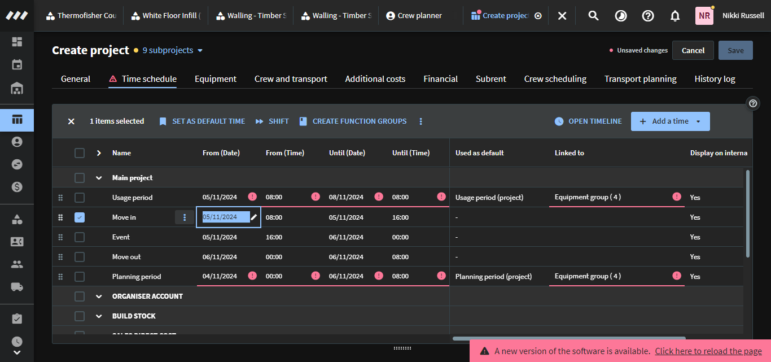
Task: Click the warning icon next to 04/11/2024
Action: tap(252, 276)
